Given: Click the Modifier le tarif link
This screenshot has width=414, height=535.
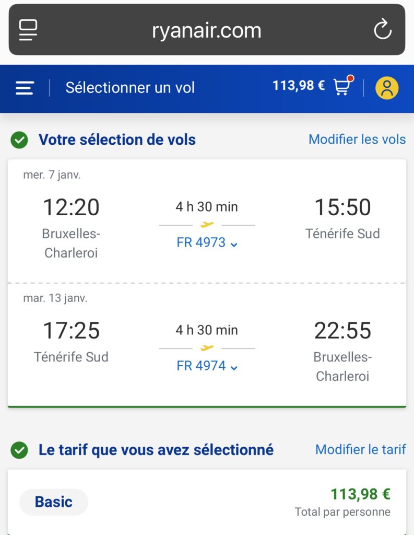Looking at the screenshot, I should point(360,449).
